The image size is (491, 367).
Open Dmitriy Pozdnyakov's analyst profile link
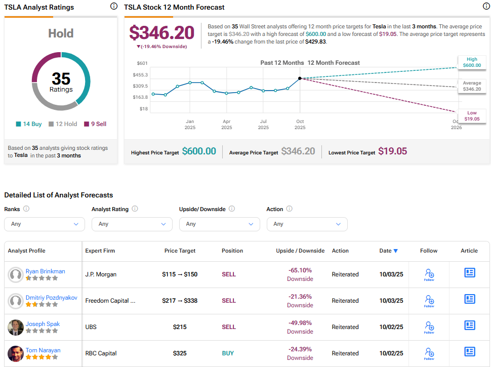click(52, 298)
